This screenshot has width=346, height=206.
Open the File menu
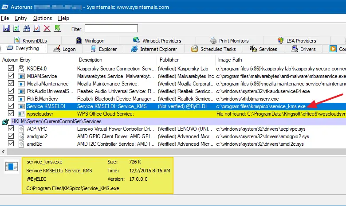pyautogui.click(x=5, y=18)
